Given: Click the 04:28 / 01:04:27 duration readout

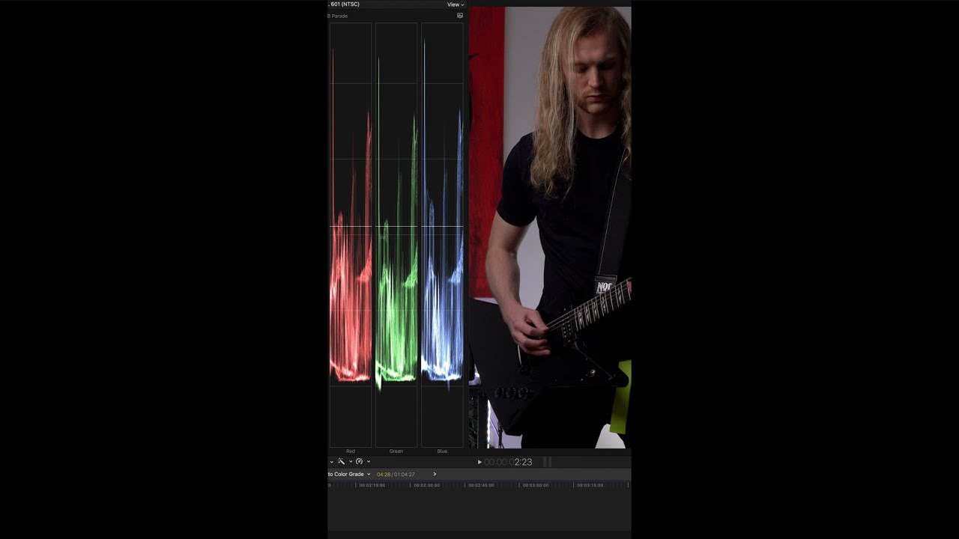Looking at the screenshot, I should [396, 474].
